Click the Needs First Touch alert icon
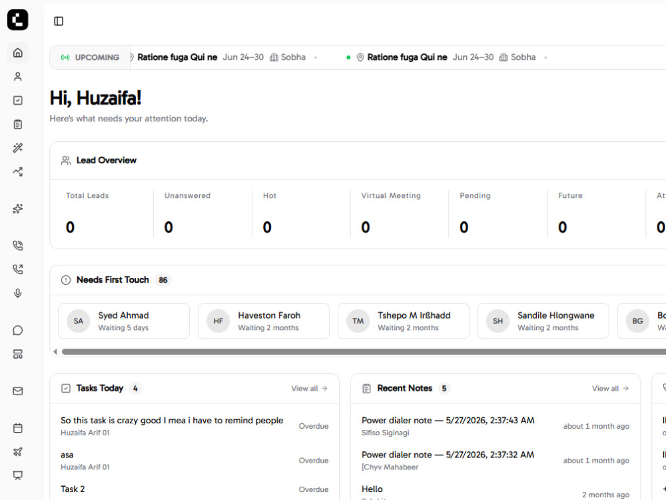The width and height of the screenshot is (666, 500). [x=66, y=280]
